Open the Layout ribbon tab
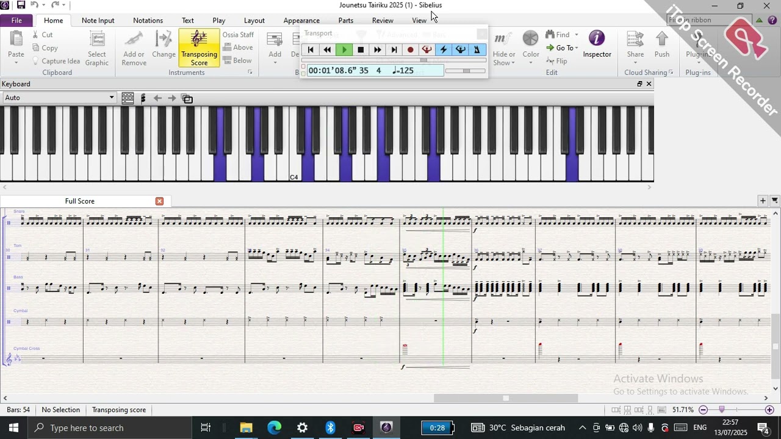This screenshot has height=439, width=781. (x=254, y=21)
